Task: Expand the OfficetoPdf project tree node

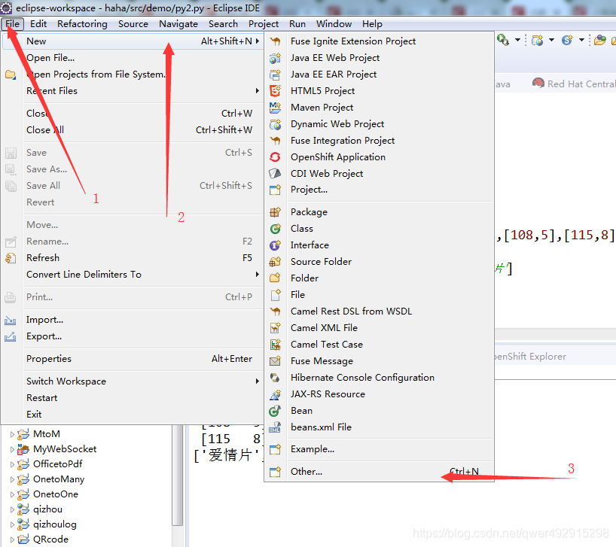Action: (12, 464)
